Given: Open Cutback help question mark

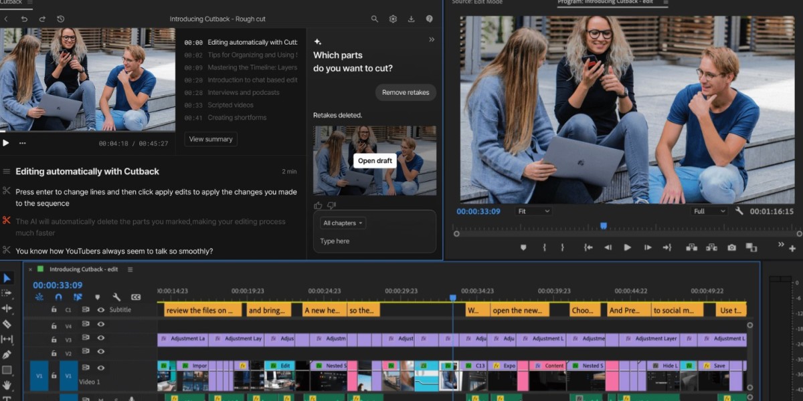Looking at the screenshot, I should [x=429, y=19].
